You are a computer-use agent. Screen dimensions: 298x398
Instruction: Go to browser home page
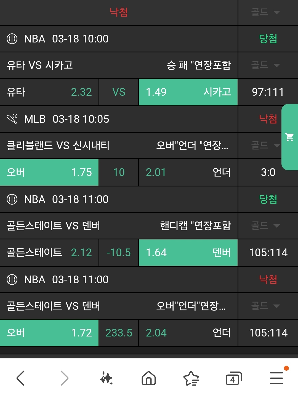pos(149,378)
